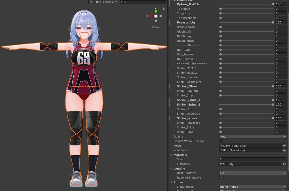Click the Nail_Square label
This screenshot has width=289, height=191.
[185, 54]
